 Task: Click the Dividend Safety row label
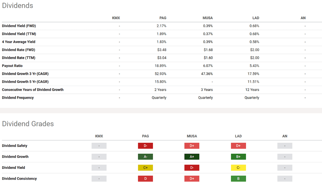[15, 146]
